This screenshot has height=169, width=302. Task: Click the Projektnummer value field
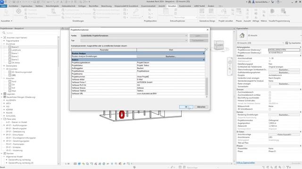[171, 77]
